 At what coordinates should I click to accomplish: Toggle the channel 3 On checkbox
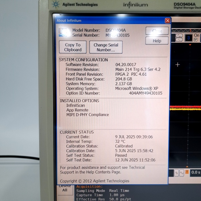(x=196, y=40)
